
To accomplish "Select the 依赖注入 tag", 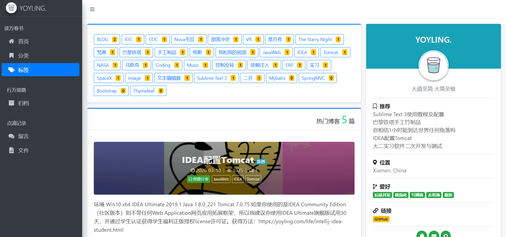I will [264, 65].
